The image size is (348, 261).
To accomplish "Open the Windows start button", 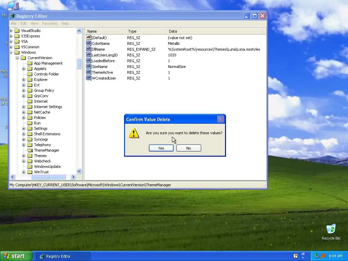I will click(16, 256).
